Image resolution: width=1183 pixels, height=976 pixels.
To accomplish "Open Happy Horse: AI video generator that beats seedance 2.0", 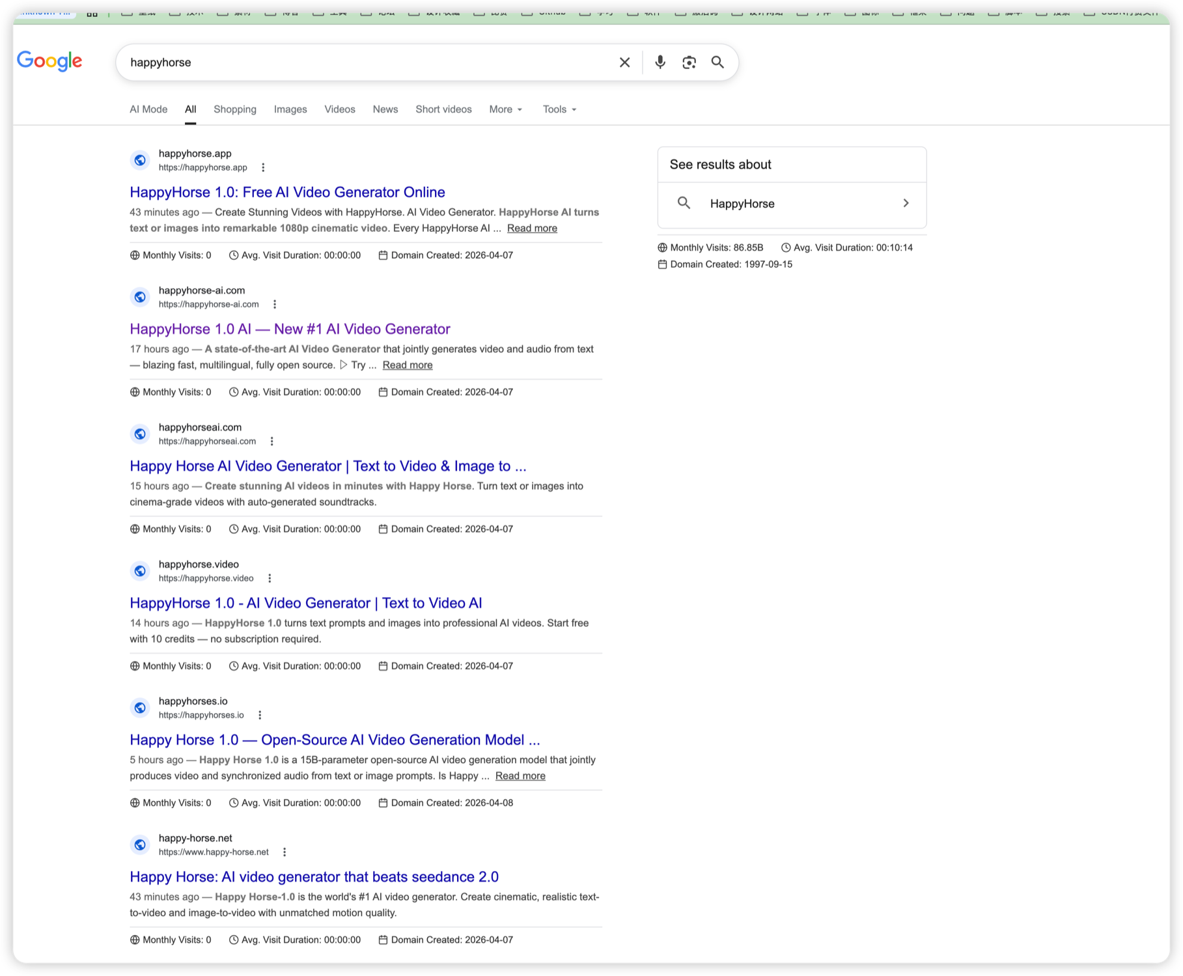I will click(314, 877).
